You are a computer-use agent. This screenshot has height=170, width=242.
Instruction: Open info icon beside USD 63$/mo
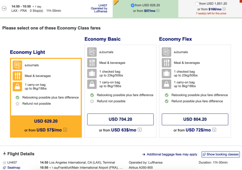coord(140,130)
